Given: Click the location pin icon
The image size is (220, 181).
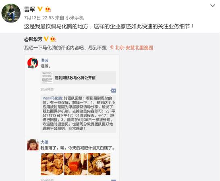Looking at the screenshot, I should 112,48.
